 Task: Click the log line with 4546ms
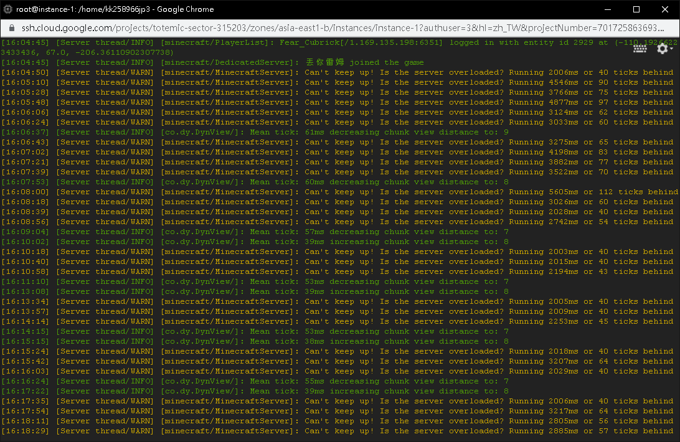pos(337,82)
